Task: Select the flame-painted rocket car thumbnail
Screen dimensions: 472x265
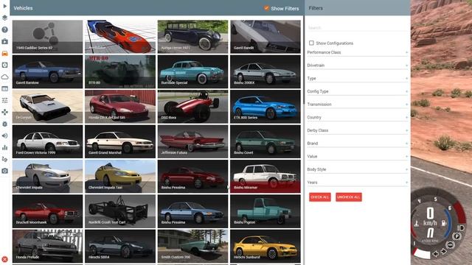Action: pyautogui.click(x=120, y=37)
